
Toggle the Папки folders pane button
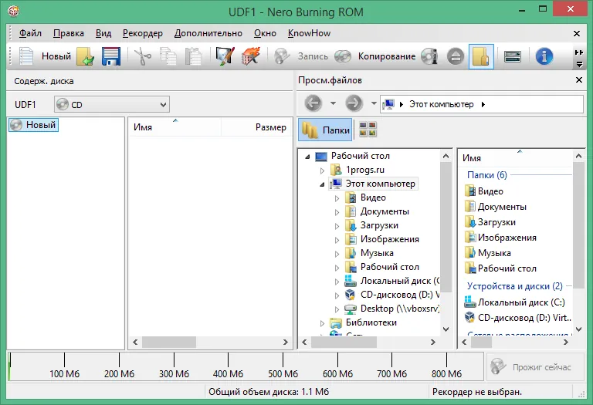325,130
